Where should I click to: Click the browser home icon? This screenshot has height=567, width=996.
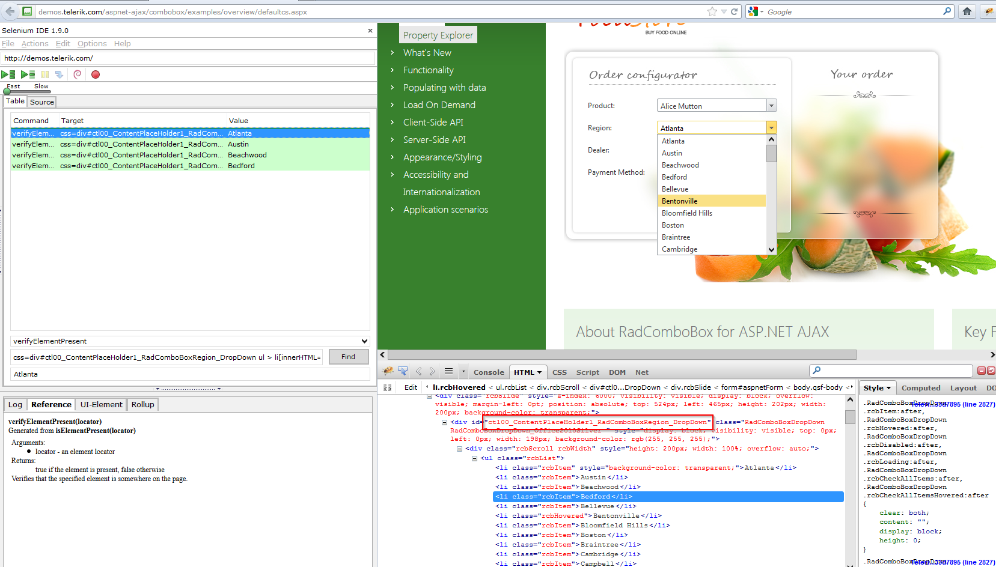(x=967, y=11)
